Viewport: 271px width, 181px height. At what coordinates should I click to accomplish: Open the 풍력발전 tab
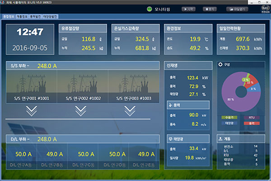coord(35,16)
